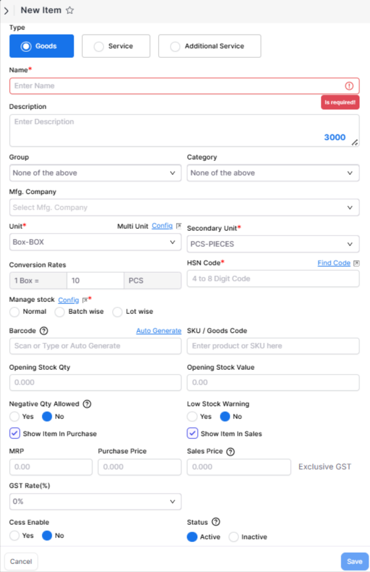
Task: Choose Additional Service item type
Action: click(209, 46)
